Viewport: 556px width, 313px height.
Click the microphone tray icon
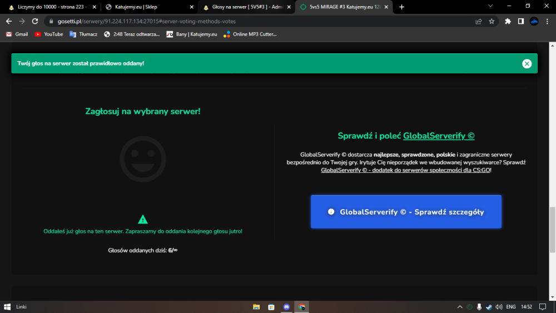[x=479, y=307]
